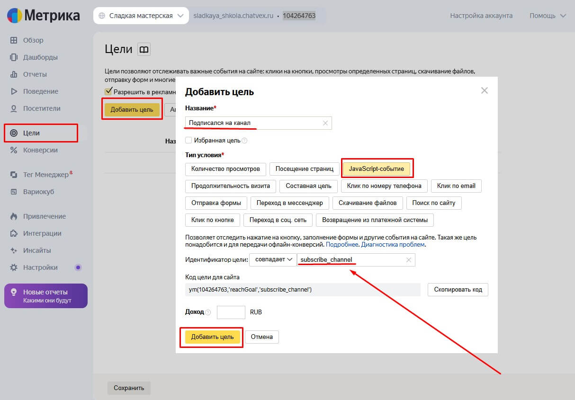Viewport: 575px width, 400px height.
Task: Click the Доход amount input field
Action: [231, 312]
